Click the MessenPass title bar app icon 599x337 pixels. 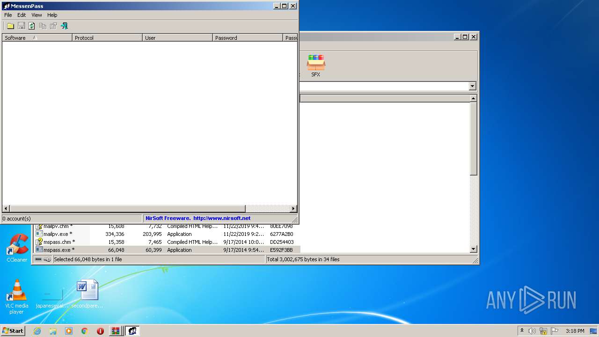[6, 6]
